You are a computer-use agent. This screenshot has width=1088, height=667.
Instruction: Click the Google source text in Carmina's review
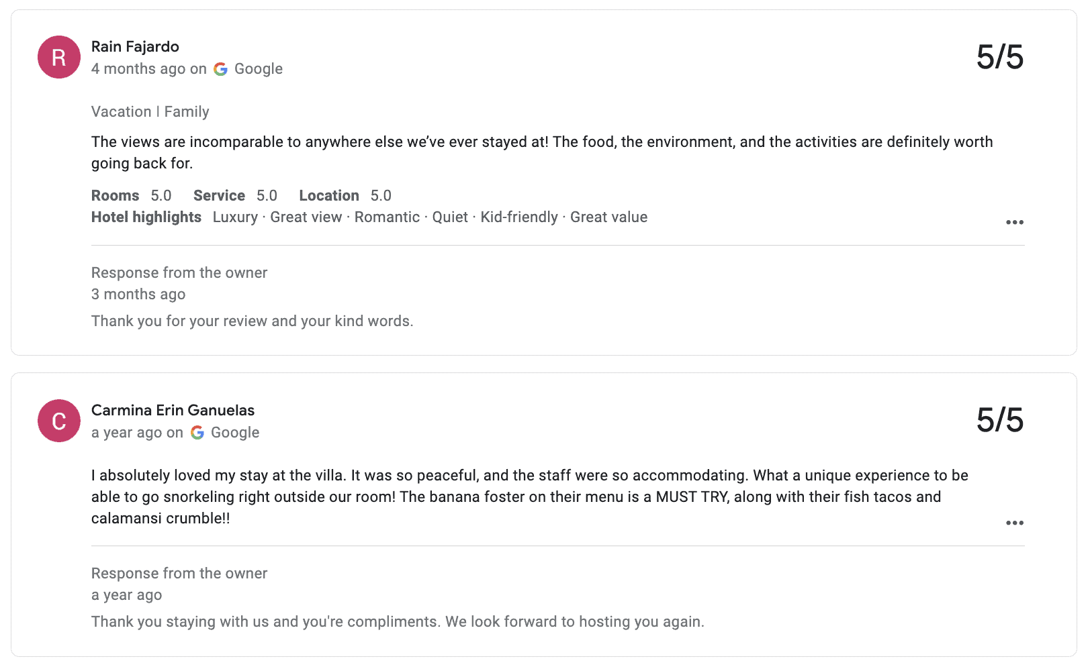click(x=235, y=433)
